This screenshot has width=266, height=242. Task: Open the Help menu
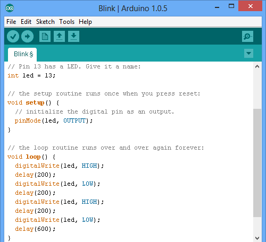point(85,22)
